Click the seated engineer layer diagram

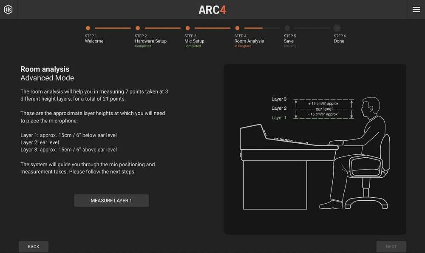click(x=315, y=153)
